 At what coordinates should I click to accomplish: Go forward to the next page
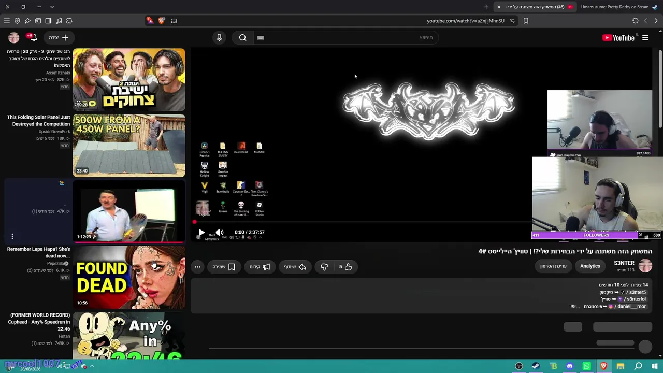tap(645, 21)
